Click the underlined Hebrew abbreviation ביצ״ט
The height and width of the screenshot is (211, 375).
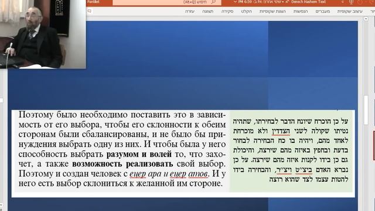304,169
